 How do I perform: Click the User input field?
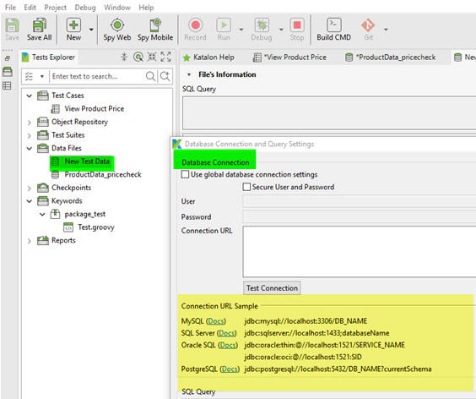click(x=360, y=201)
